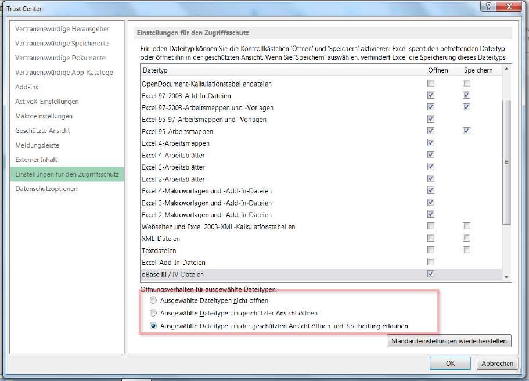Click the file type list scroll-down arrow
Image resolution: width=529 pixels, height=381 pixels.
click(x=506, y=278)
